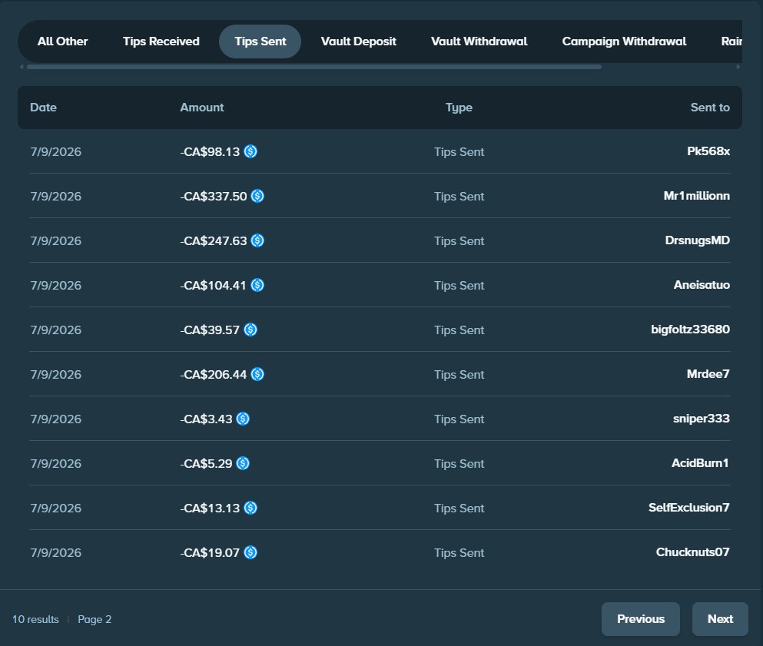
Task: Click the coin icon beside -CA$13.13
Action: click(x=250, y=508)
